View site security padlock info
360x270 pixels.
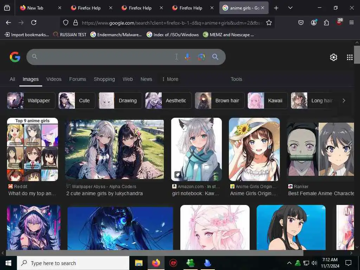[x=75, y=22]
